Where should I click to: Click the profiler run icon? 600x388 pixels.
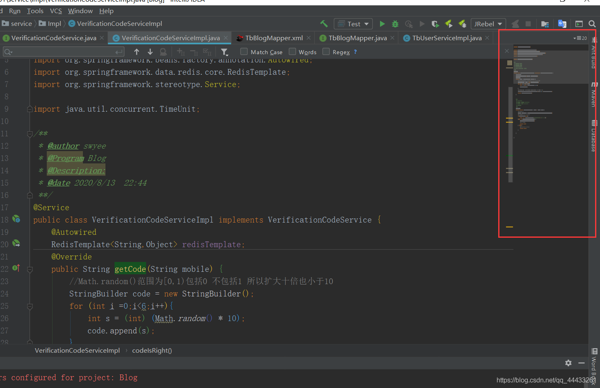click(409, 24)
